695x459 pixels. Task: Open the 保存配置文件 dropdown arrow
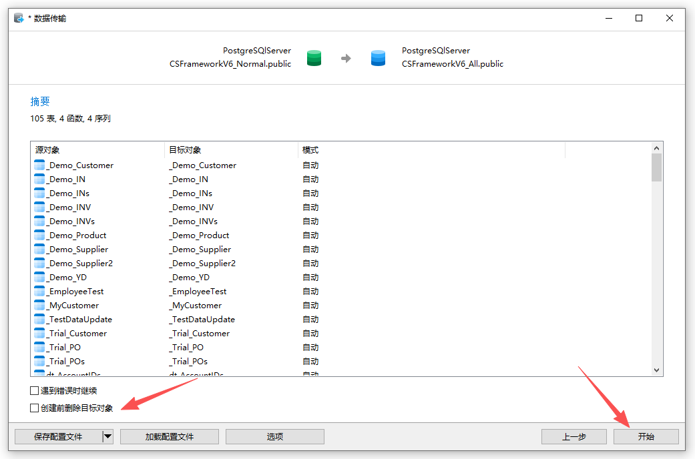coord(108,436)
